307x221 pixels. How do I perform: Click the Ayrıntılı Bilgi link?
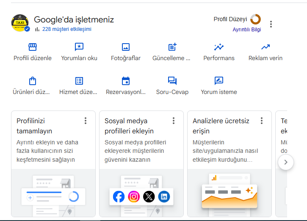247,30
